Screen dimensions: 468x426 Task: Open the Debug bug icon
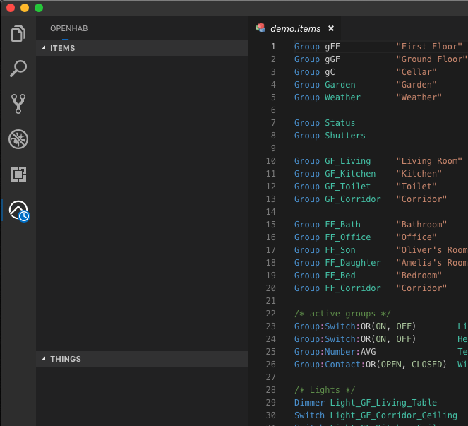(x=18, y=139)
